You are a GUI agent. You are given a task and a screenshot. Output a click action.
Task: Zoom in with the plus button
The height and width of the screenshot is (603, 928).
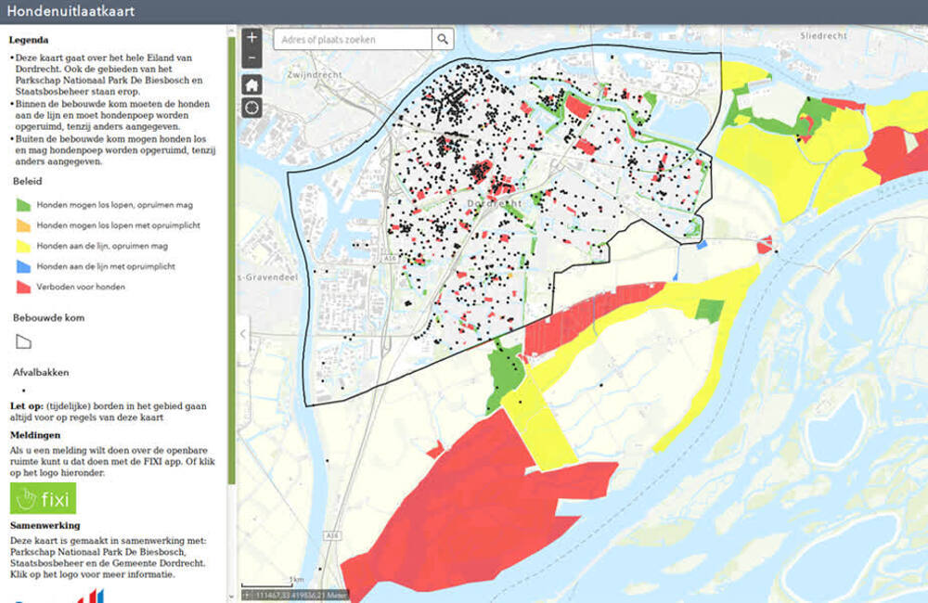tap(251, 38)
